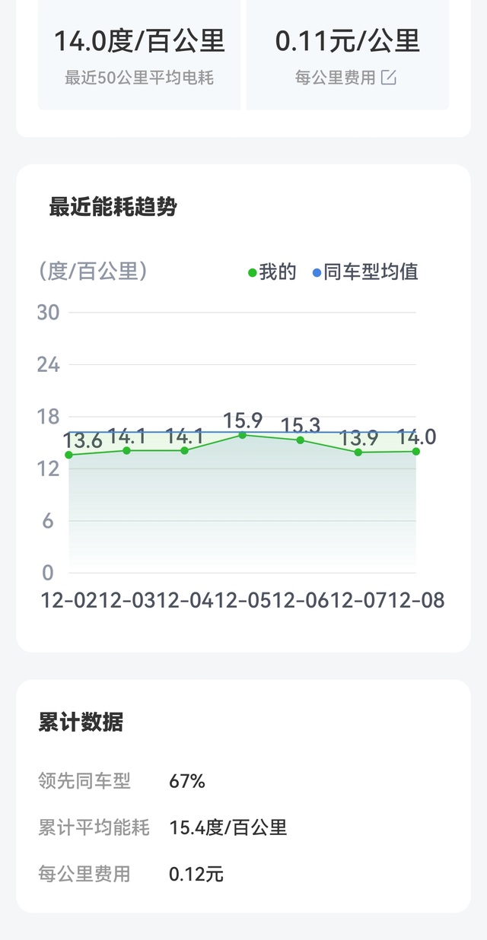Select the first 14.1 data point above 12-03
487x940 pixels.
tap(127, 450)
